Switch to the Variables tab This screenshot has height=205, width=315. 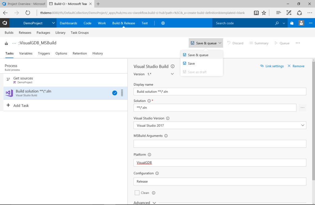[26, 53]
